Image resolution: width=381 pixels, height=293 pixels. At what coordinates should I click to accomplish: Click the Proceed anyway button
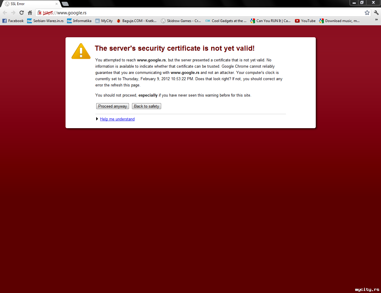(113, 106)
